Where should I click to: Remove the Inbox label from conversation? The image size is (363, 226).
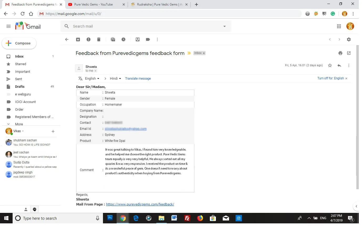pos(204,53)
